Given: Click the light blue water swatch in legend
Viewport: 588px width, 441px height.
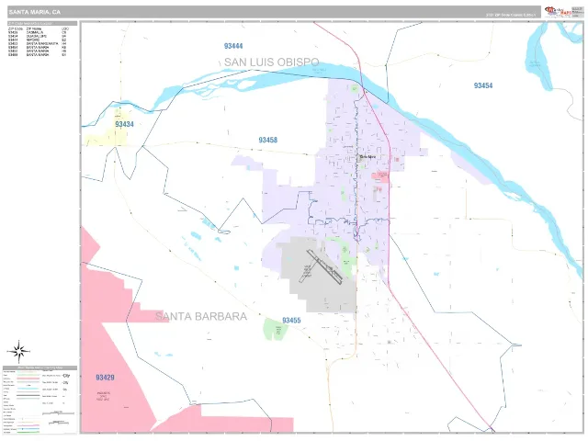Looking at the screenshot, I should 28,389.
